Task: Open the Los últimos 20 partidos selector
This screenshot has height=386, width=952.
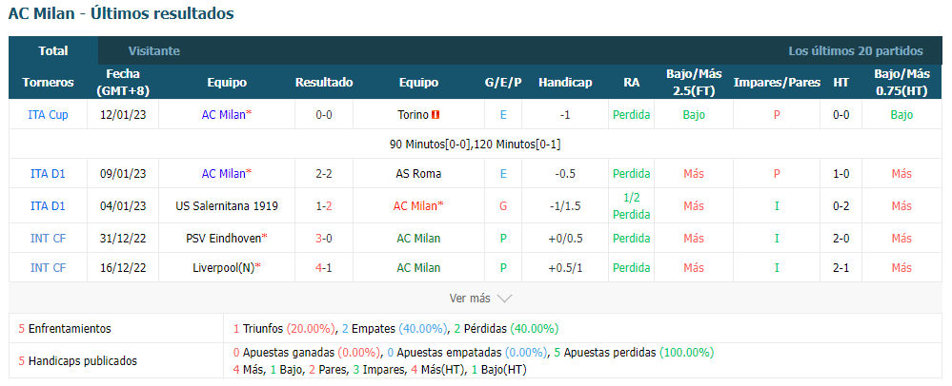Action: tap(856, 51)
